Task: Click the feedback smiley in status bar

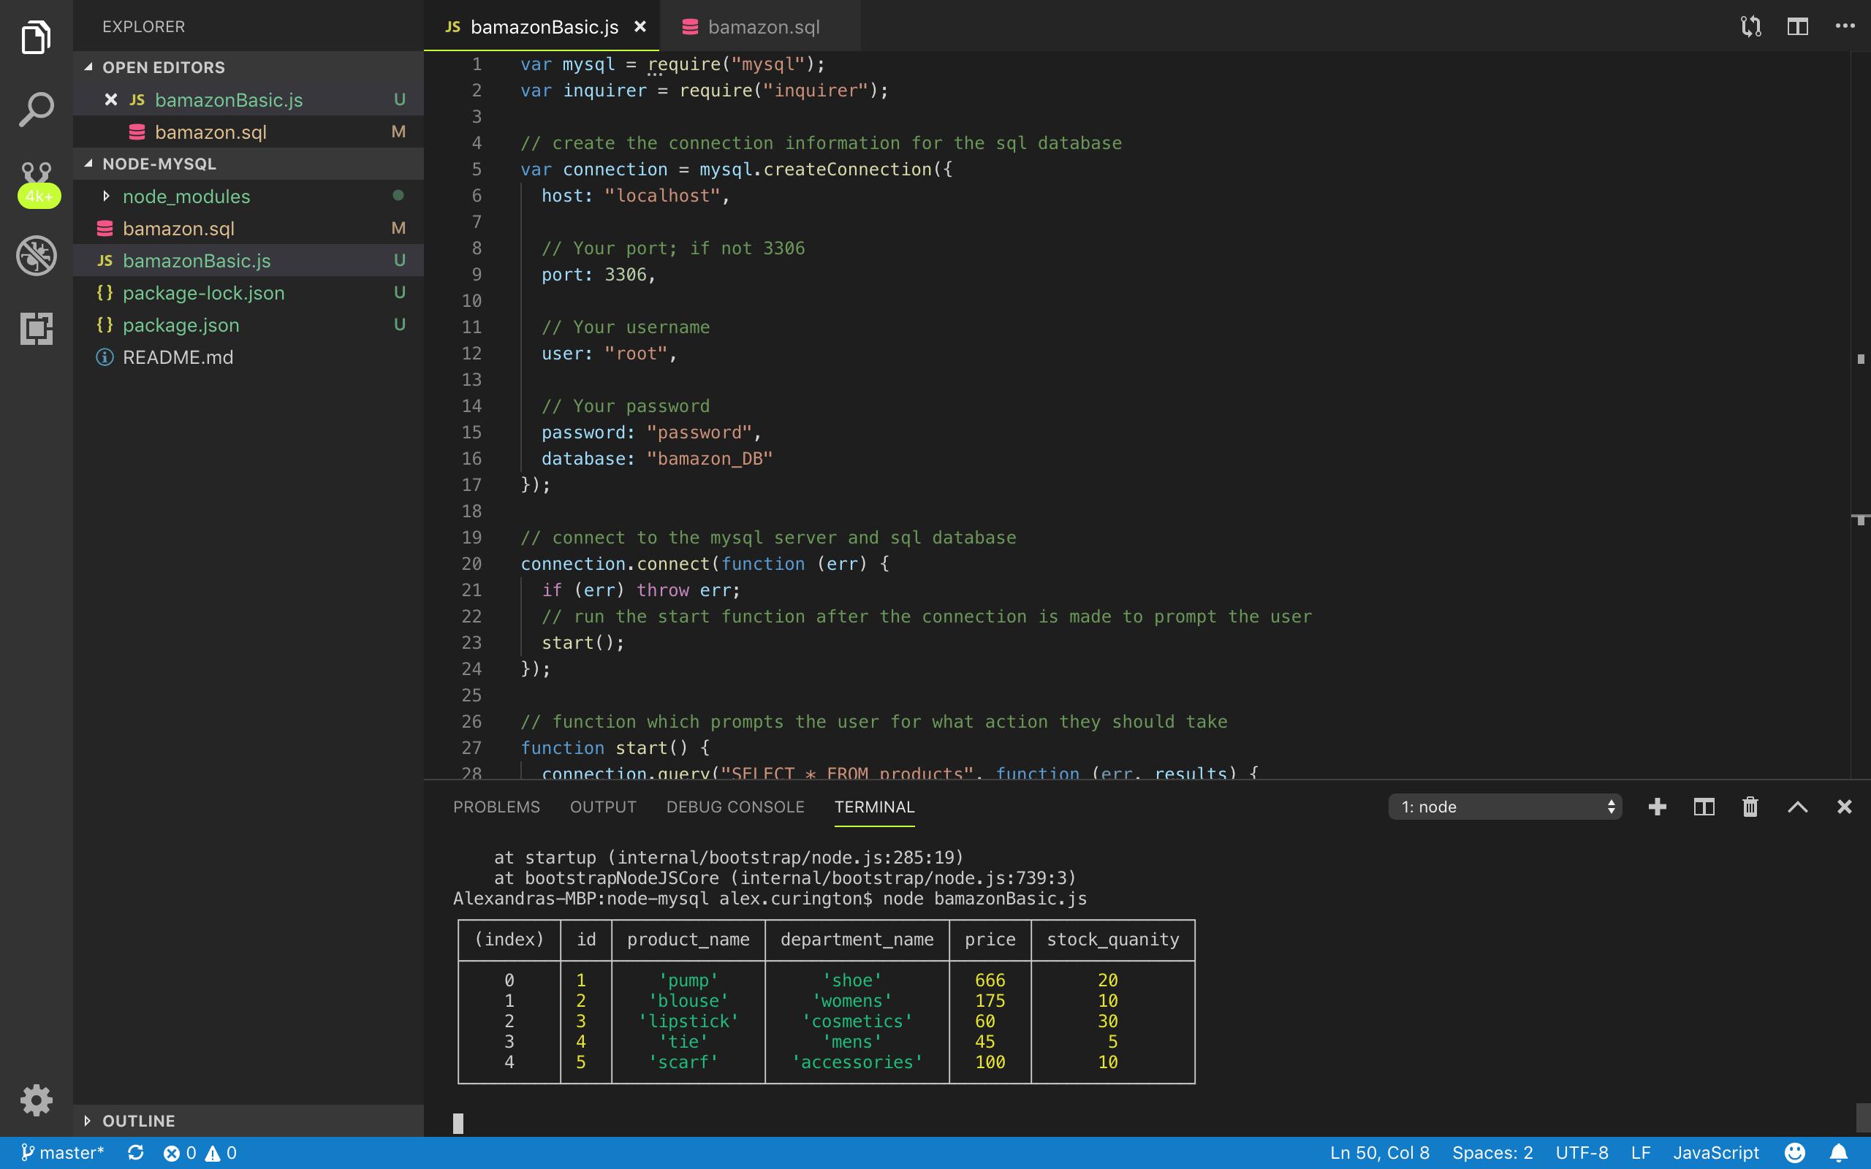Action: [x=1794, y=1153]
